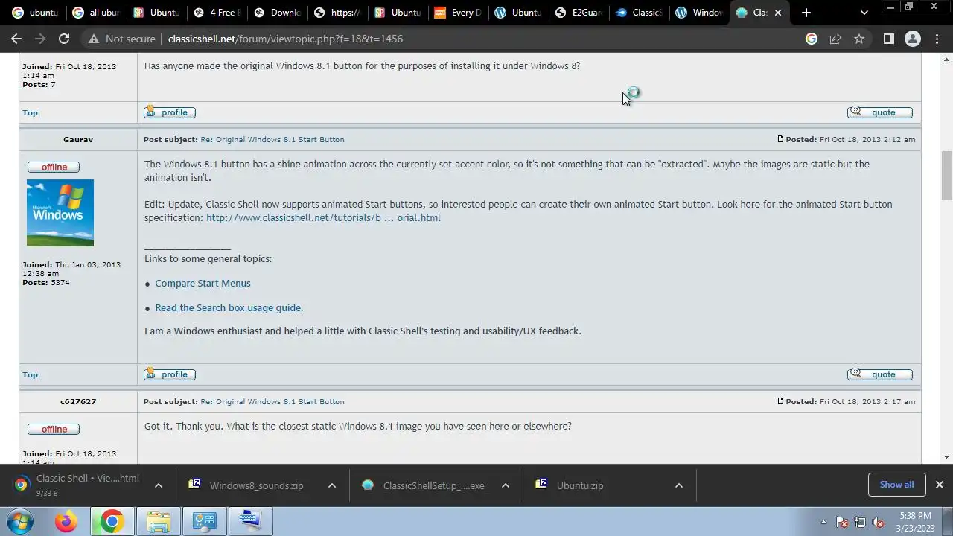
Task: Open the Windows Start menu
Action: coord(20,521)
